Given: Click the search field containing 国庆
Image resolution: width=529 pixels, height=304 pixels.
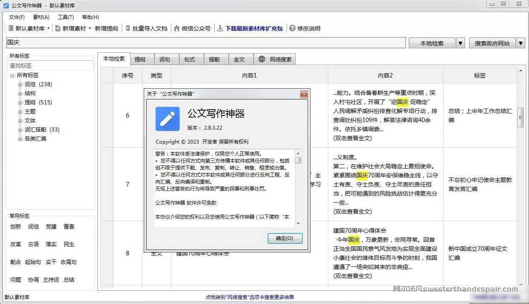Looking at the screenshot, I should [x=206, y=42].
